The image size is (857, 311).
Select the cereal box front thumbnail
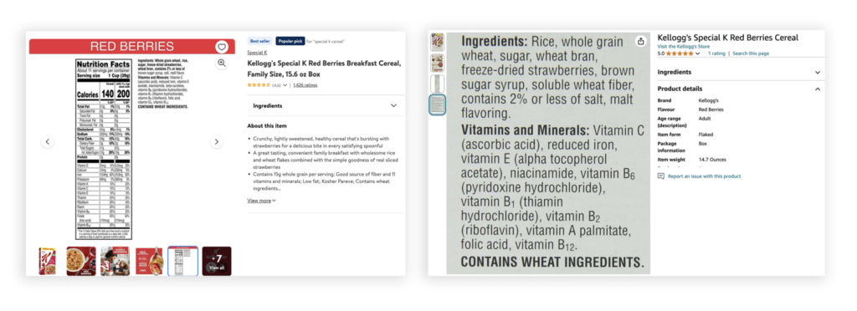[x=48, y=261]
